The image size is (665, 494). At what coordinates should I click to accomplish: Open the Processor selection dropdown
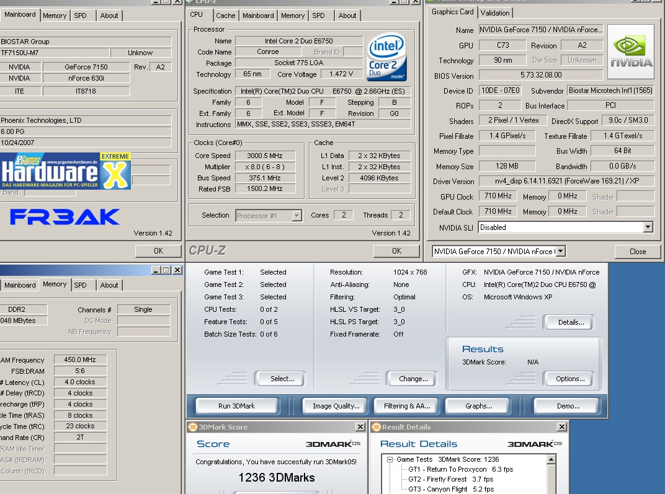[x=297, y=216]
